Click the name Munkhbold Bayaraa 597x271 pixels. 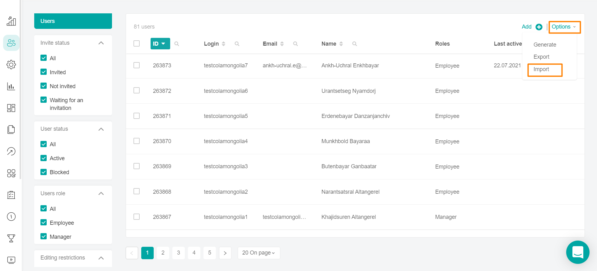pos(346,141)
